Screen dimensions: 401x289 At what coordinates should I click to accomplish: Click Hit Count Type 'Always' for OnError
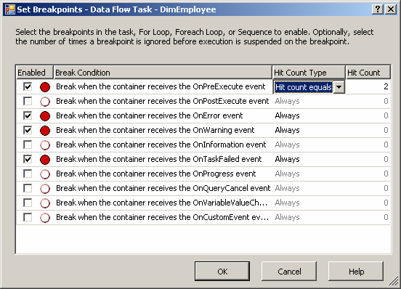tap(287, 115)
